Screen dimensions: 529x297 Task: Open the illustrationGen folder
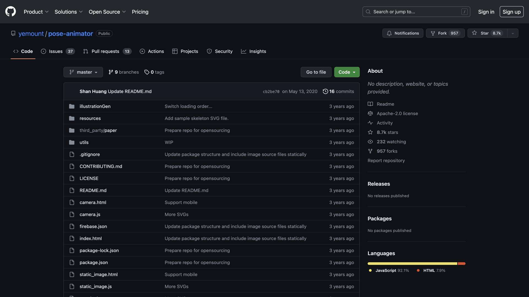95,106
